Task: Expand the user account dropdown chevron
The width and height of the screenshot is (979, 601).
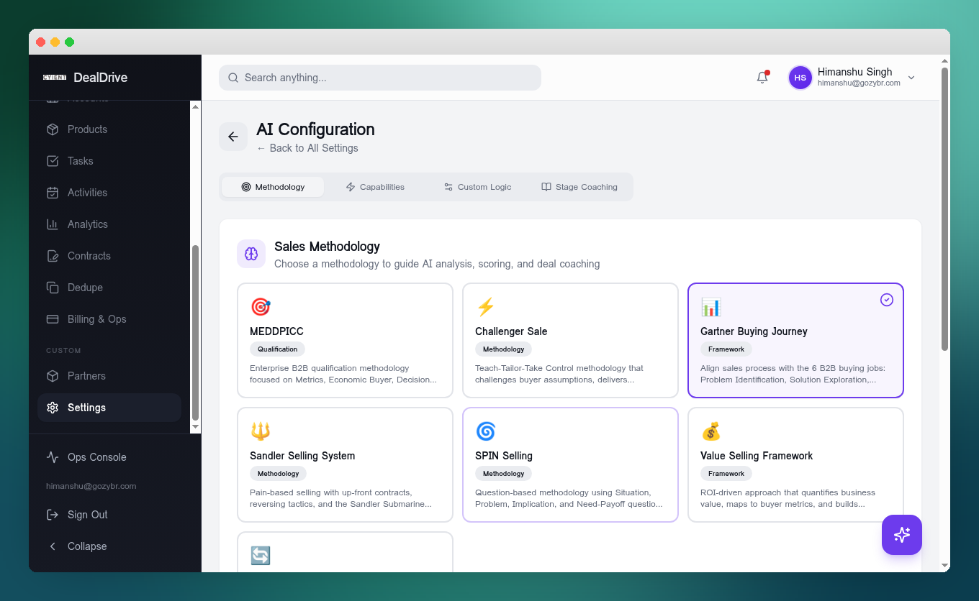Action: click(911, 78)
